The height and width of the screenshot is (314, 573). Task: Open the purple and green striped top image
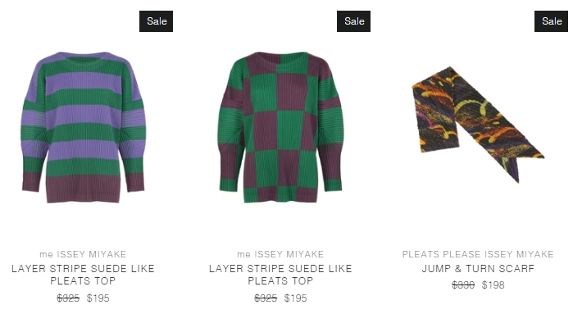(x=84, y=127)
